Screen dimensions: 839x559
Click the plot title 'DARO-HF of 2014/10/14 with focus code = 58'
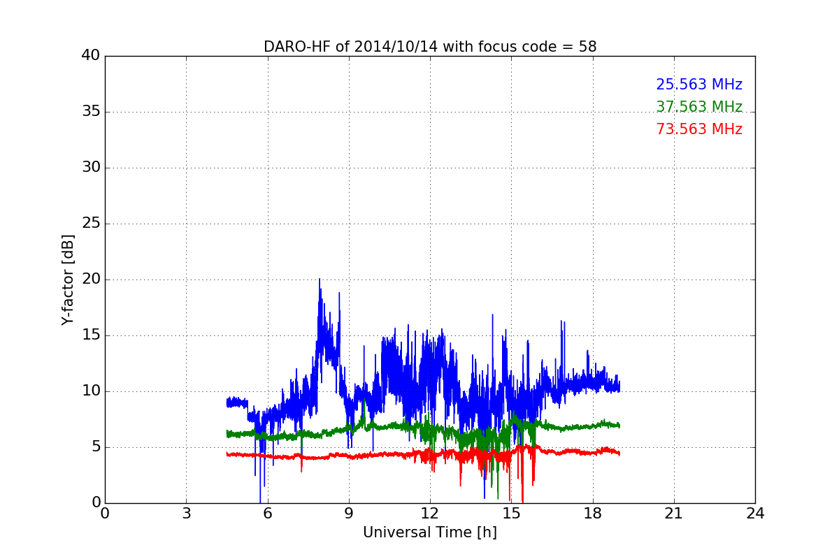(430, 47)
